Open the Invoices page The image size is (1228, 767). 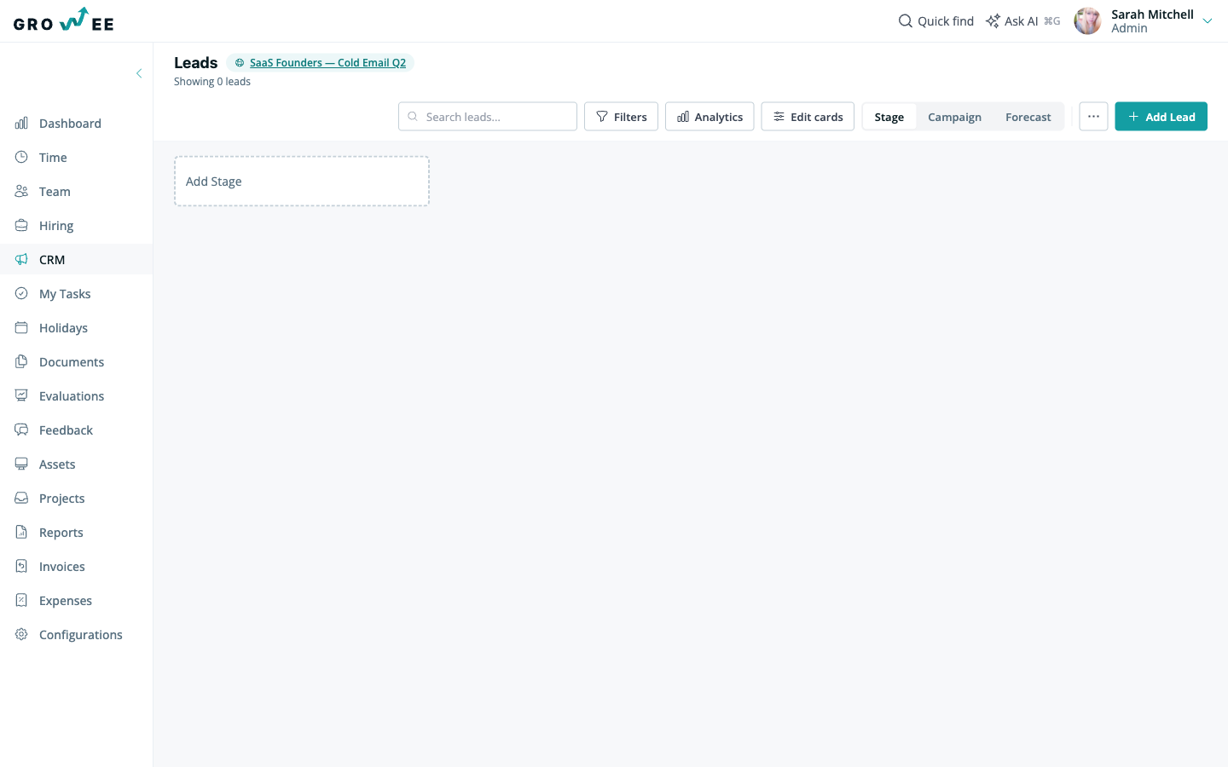pos(77,567)
